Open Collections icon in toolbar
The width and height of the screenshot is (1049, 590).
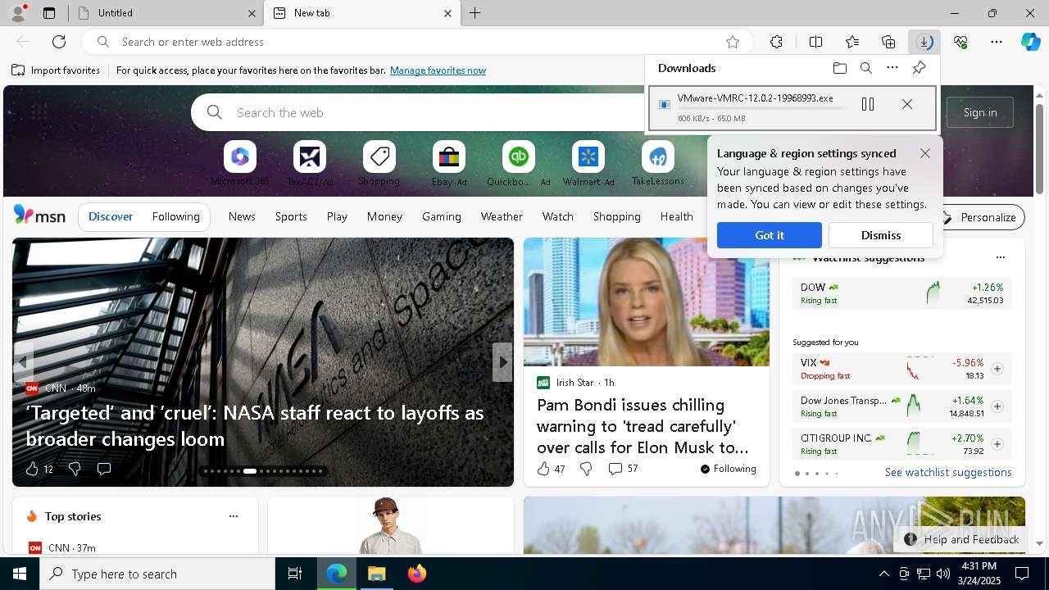pyautogui.click(x=888, y=42)
